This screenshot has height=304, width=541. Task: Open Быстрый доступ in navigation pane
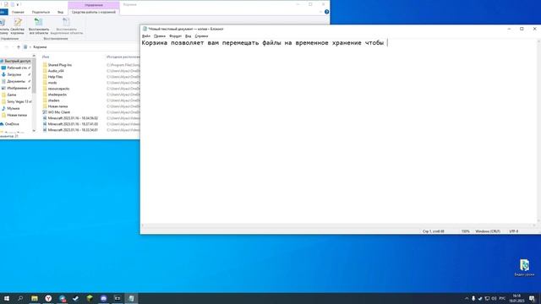[17, 61]
